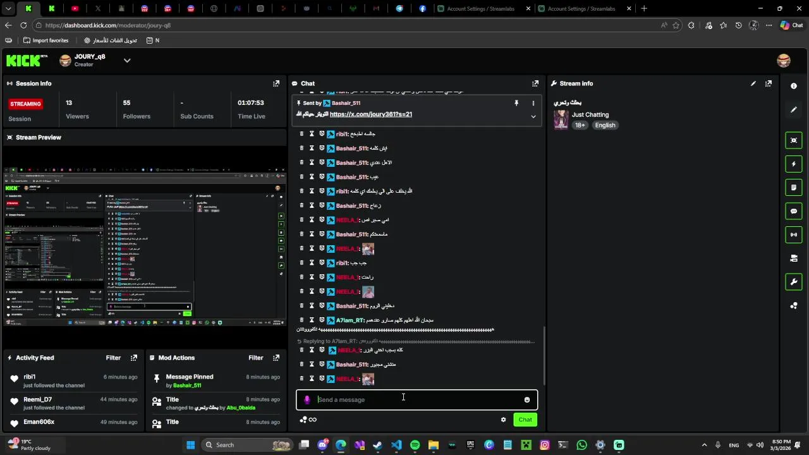Show hidden system tray icons chevron
809x455 pixels.
(x=704, y=445)
